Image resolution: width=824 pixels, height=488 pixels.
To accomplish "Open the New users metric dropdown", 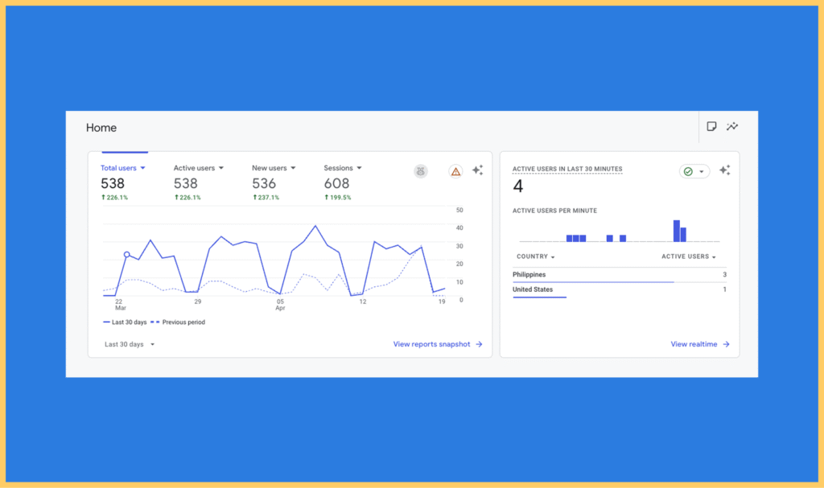I will point(274,168).
